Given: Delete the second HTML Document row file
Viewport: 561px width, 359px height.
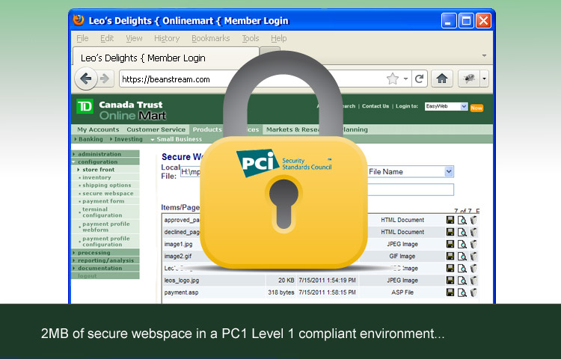Looking at the screenshot, I should tap(473, 232).
